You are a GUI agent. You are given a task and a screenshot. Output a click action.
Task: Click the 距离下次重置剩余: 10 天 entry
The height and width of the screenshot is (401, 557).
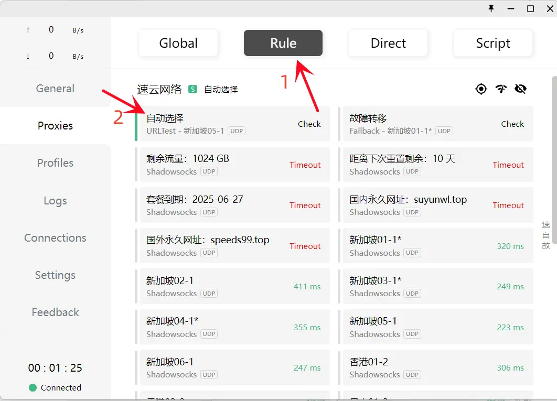435,165
